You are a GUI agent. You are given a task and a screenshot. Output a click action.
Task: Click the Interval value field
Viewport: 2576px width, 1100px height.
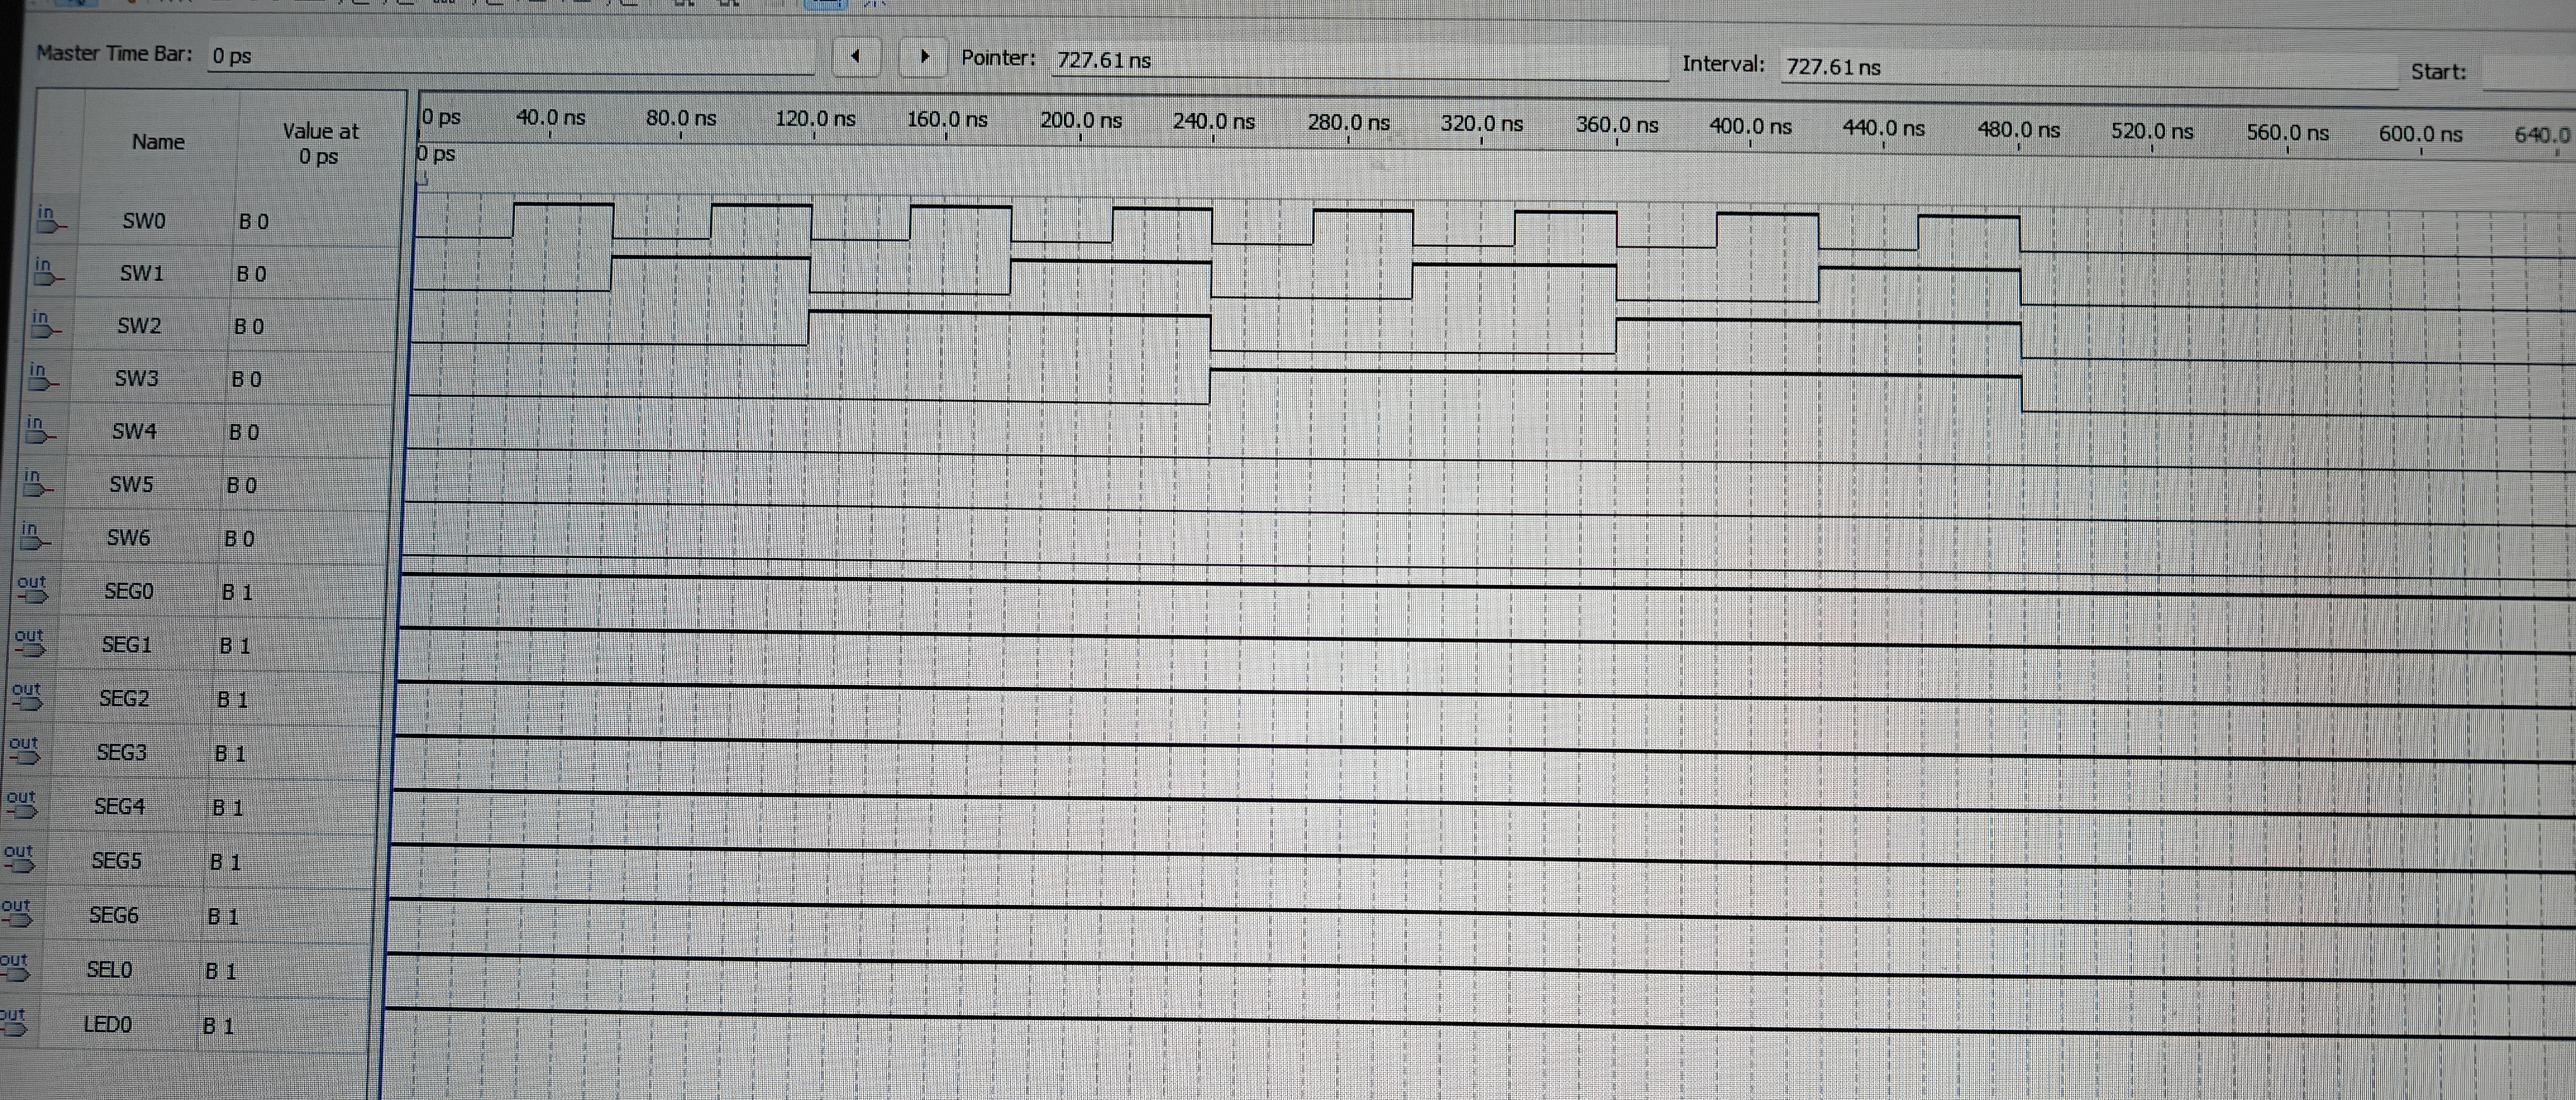pyautogui.click(x=2088, y=68)
